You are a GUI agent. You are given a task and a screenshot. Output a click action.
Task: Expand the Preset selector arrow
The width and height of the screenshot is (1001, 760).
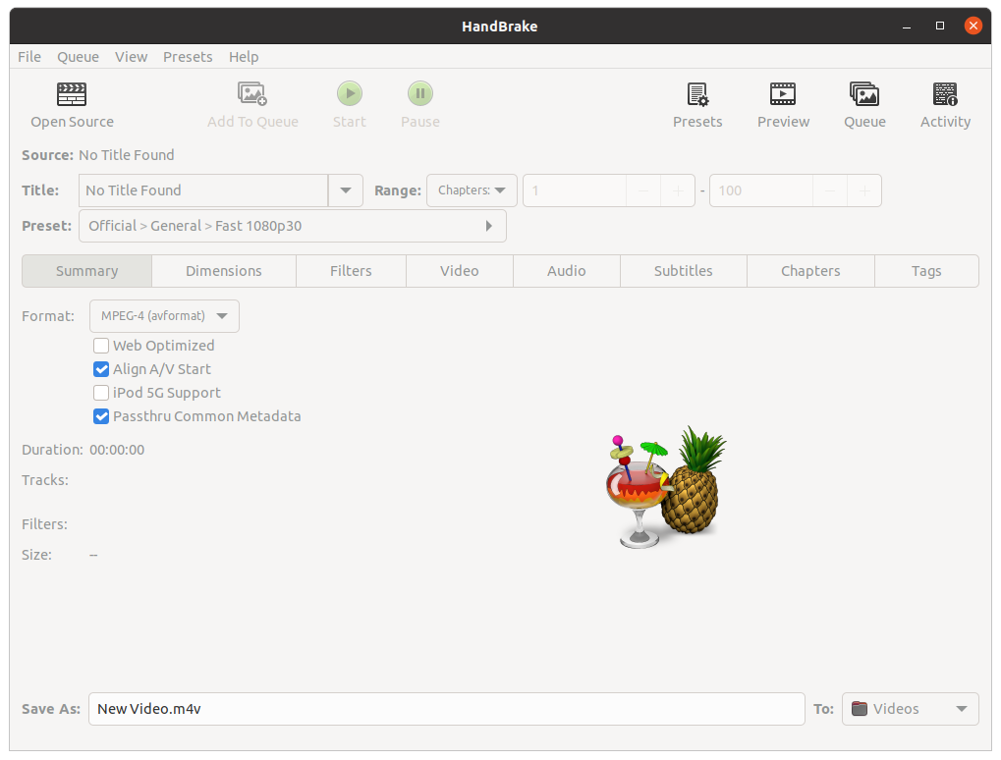488,226
